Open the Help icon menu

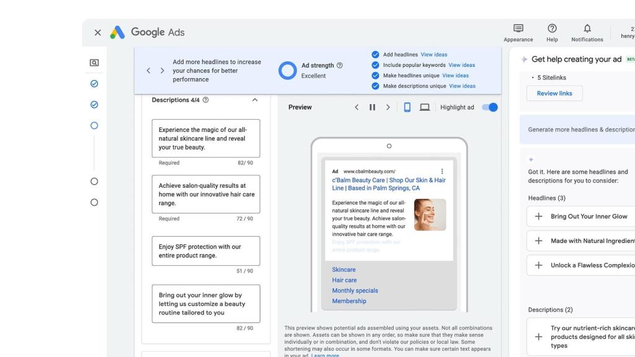(552, 29)
